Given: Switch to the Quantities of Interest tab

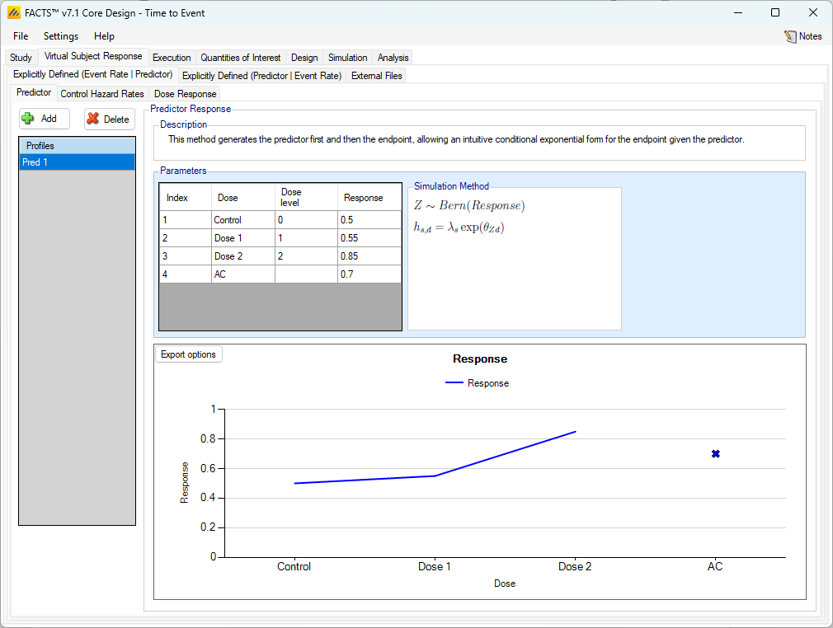Looking at the screenshot, I should tap(241, 58).
